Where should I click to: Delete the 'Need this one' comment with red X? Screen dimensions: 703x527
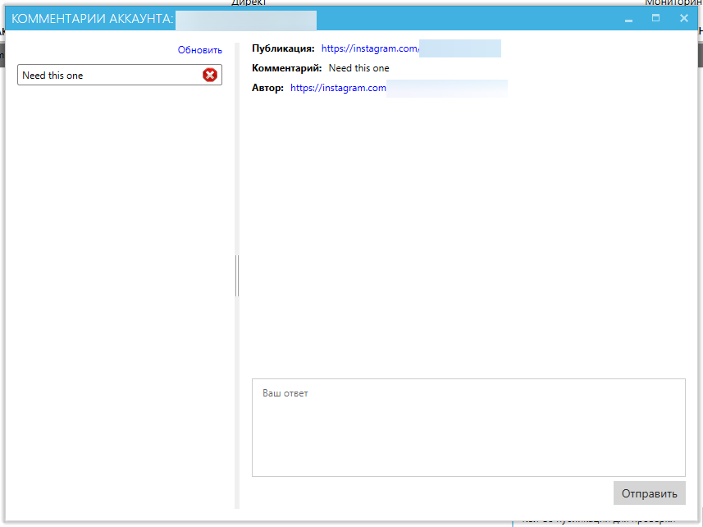pos(210,76)
